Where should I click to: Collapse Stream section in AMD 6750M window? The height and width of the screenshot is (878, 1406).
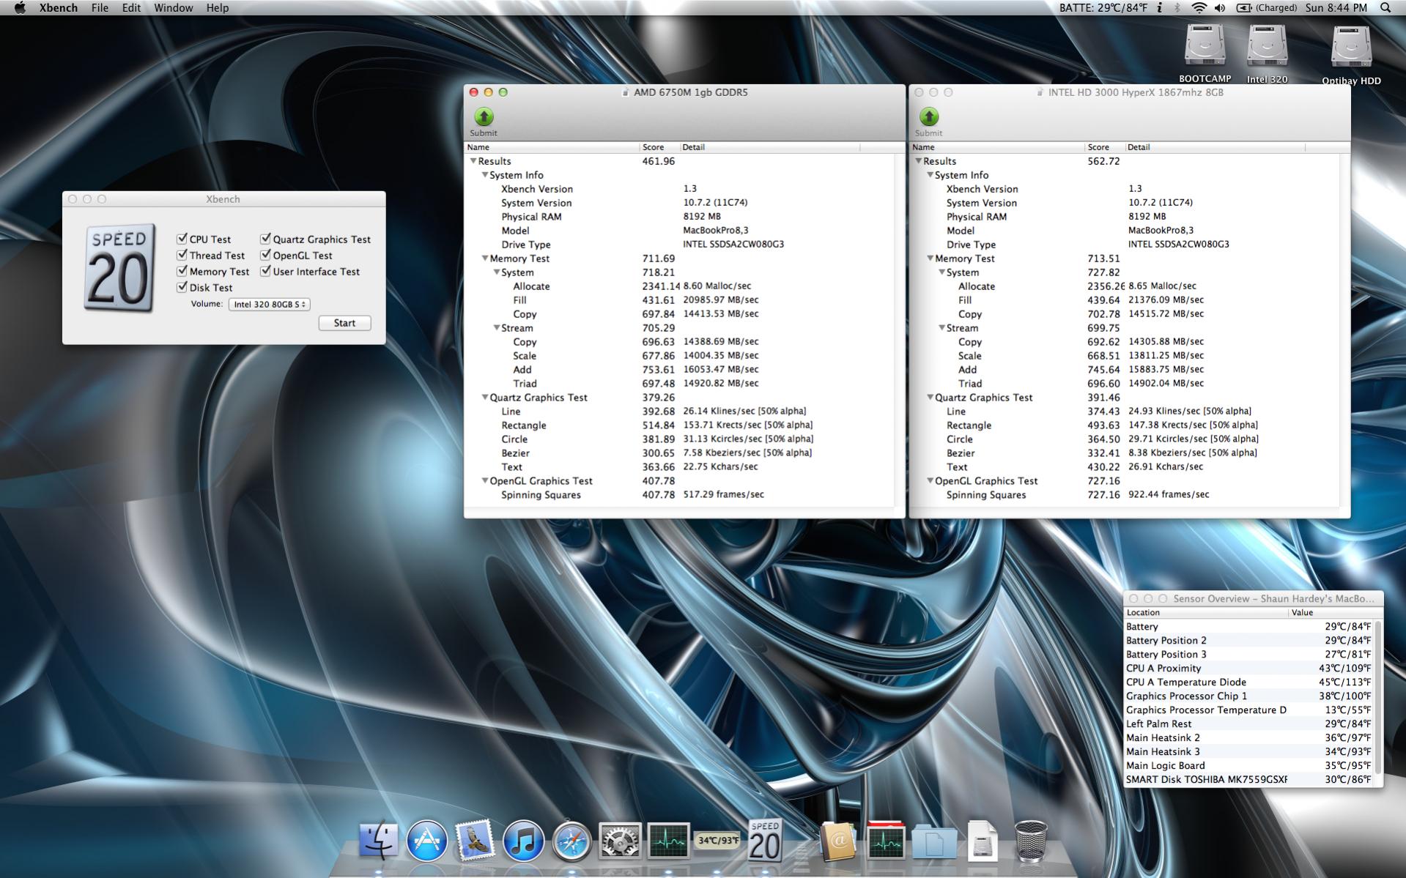point(497,328)
